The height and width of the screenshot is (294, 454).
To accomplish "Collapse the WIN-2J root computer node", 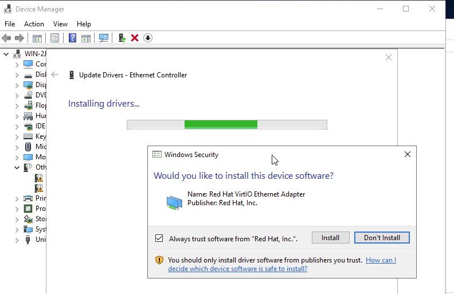I will (6, 54).
